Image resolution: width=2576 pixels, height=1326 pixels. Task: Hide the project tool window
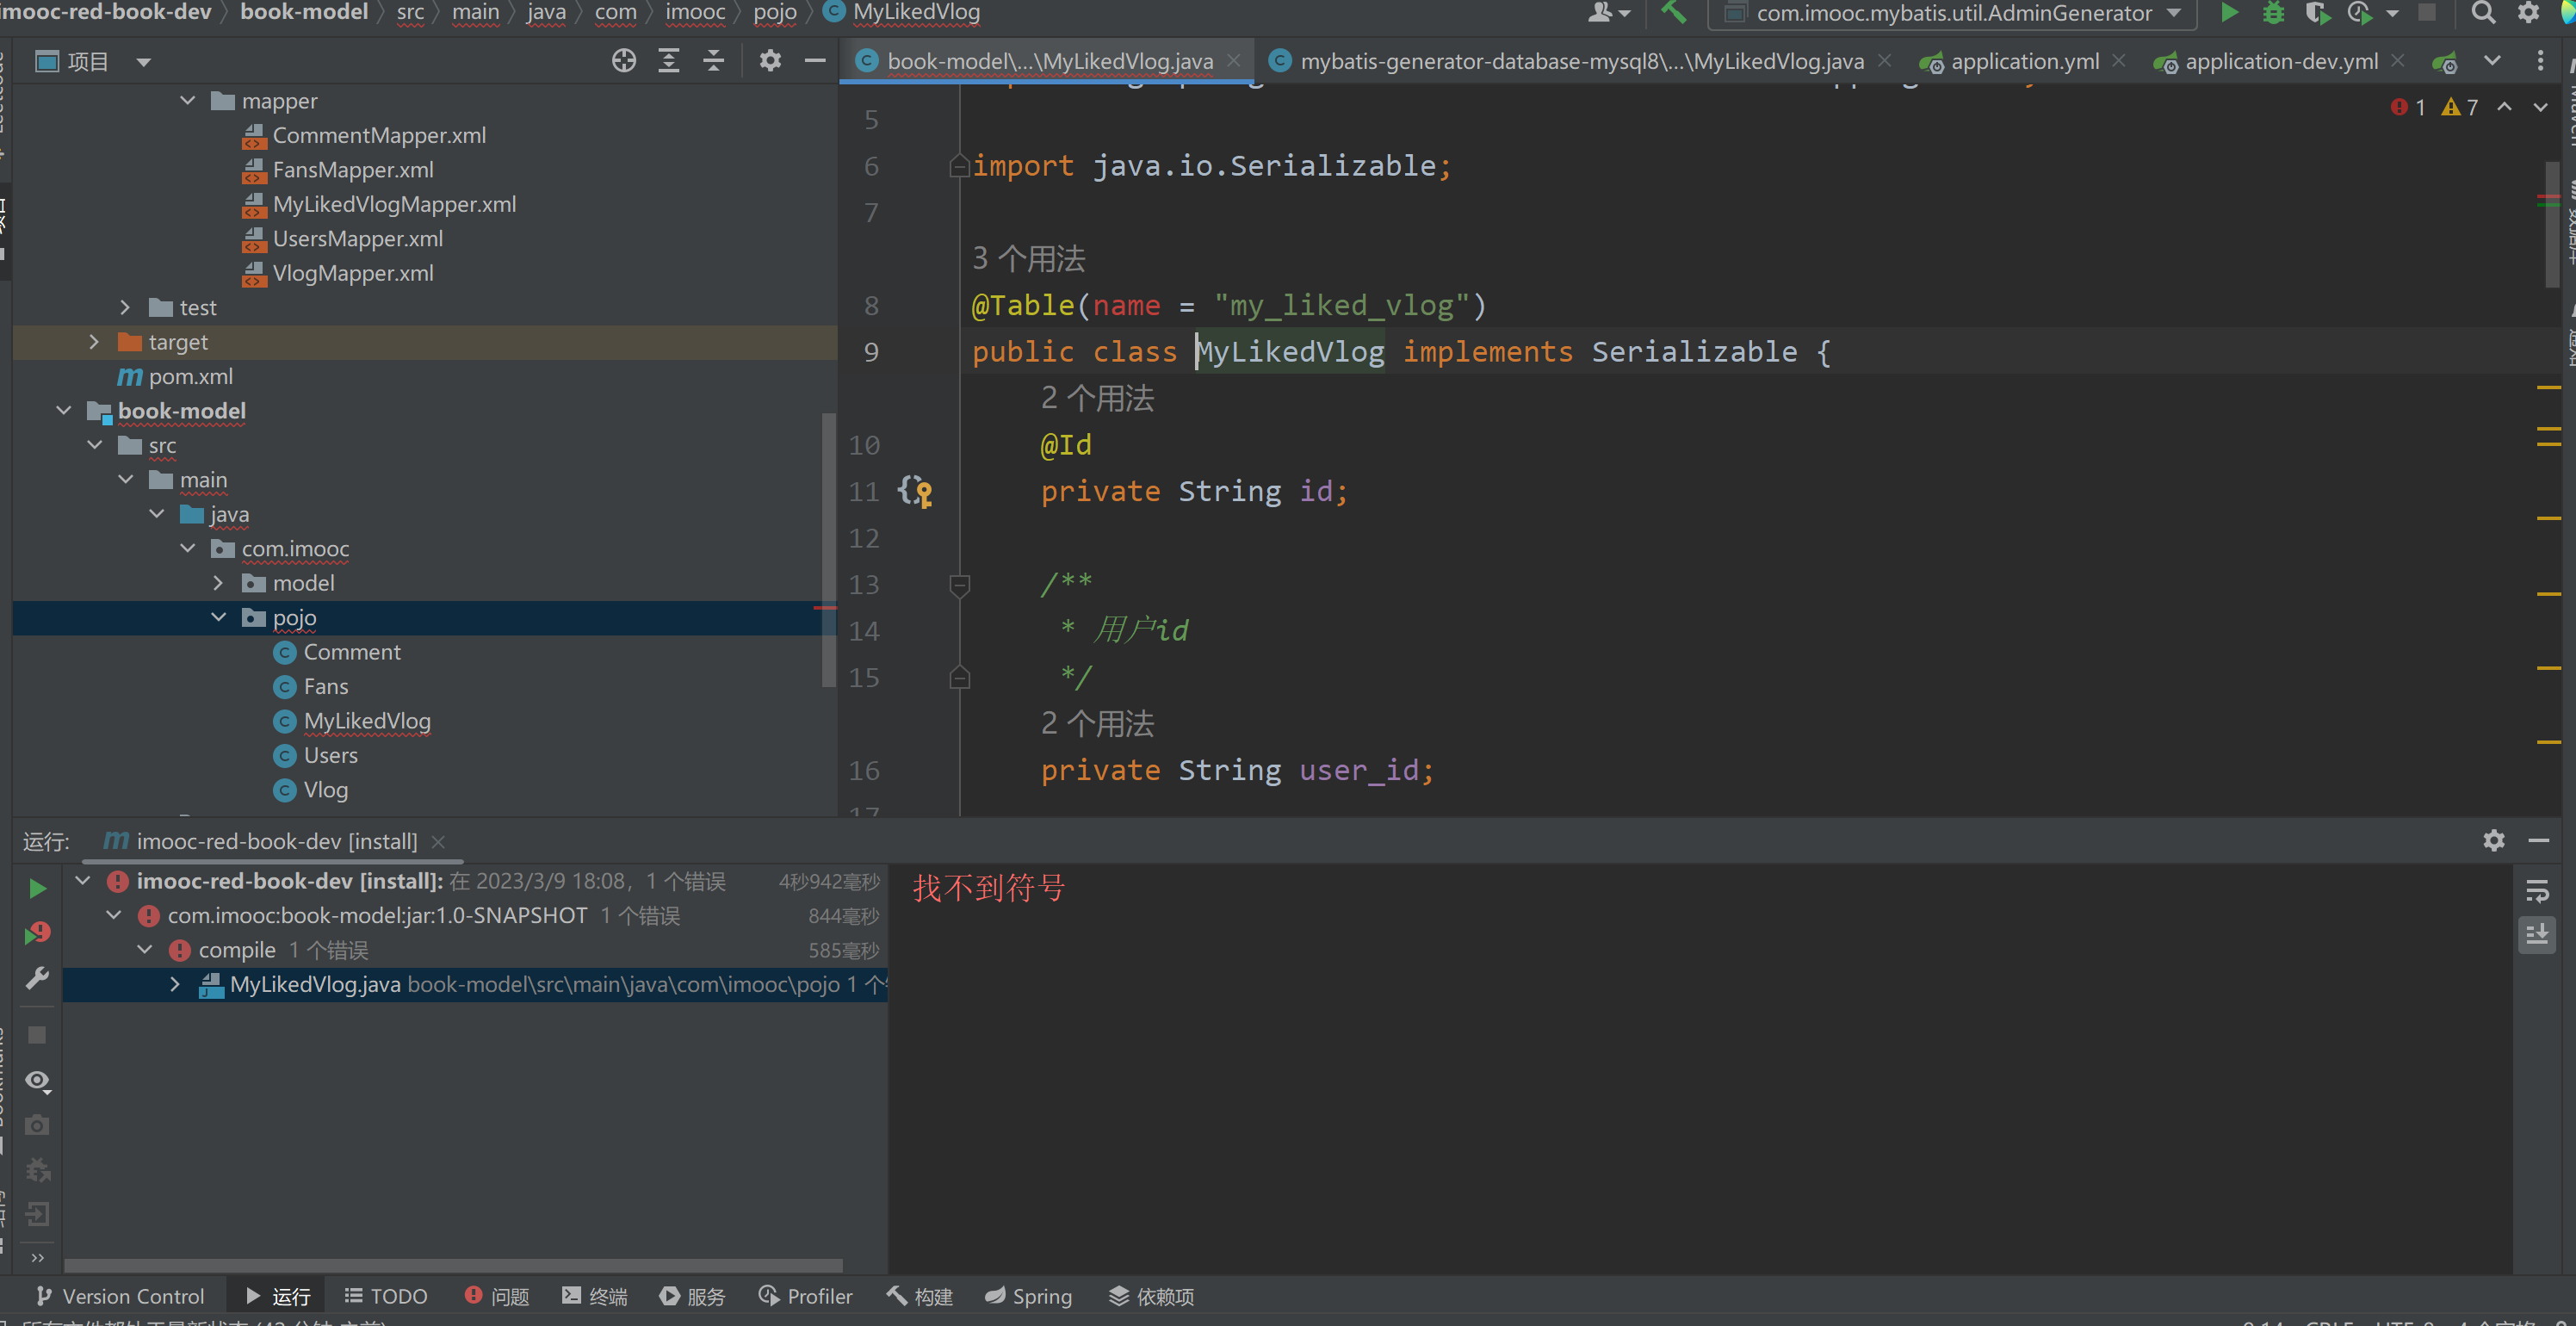tap(815, 61)
